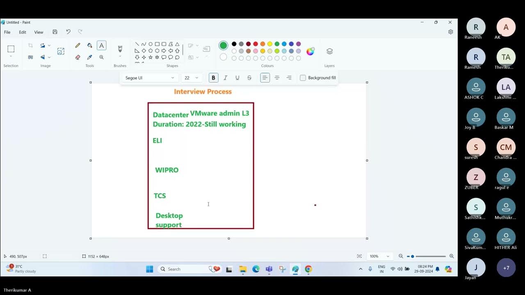The height and width of the screenshot is (295, 525).
Task: Click the Crop image icon
Action: pos(30,45)
